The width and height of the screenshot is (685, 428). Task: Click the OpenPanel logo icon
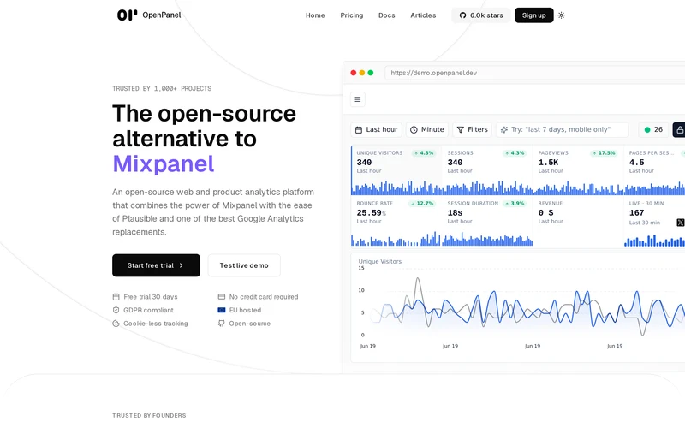coord(127,15)
